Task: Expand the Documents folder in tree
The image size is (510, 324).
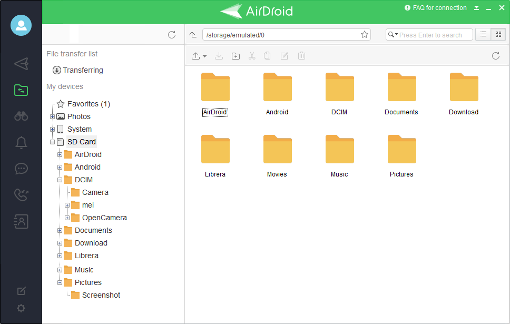Action: click(60, 230)
